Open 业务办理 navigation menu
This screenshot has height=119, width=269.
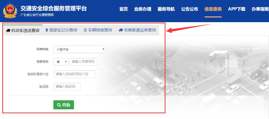143,9
